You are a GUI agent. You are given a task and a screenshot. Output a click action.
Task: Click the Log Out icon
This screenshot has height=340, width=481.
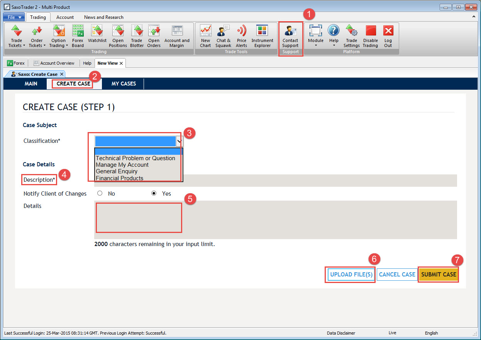point(388,36)
